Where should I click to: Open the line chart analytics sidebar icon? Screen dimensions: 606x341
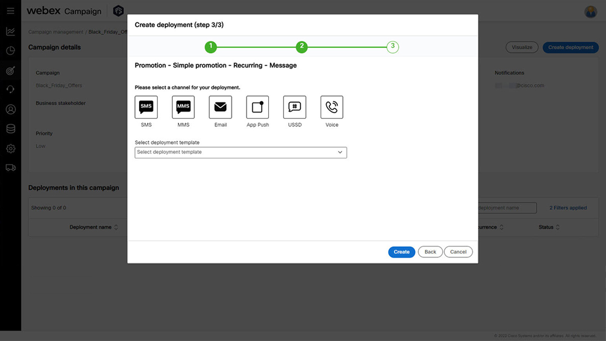[11, 31]
